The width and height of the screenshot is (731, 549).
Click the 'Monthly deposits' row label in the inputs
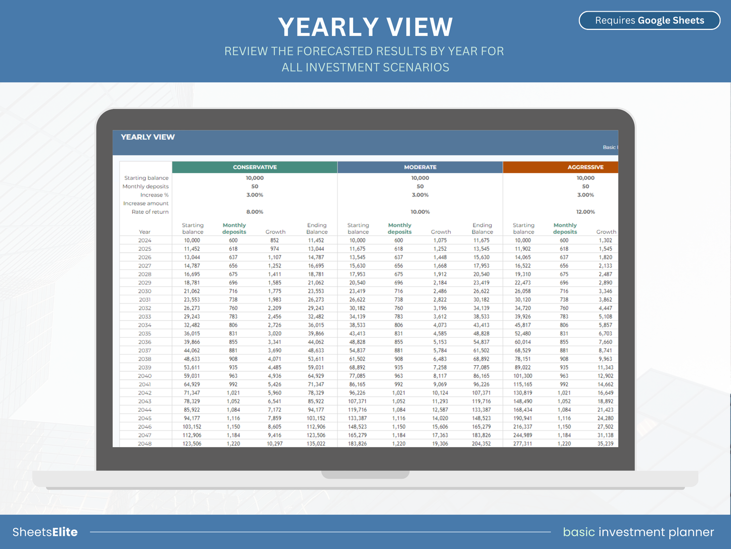145,186
